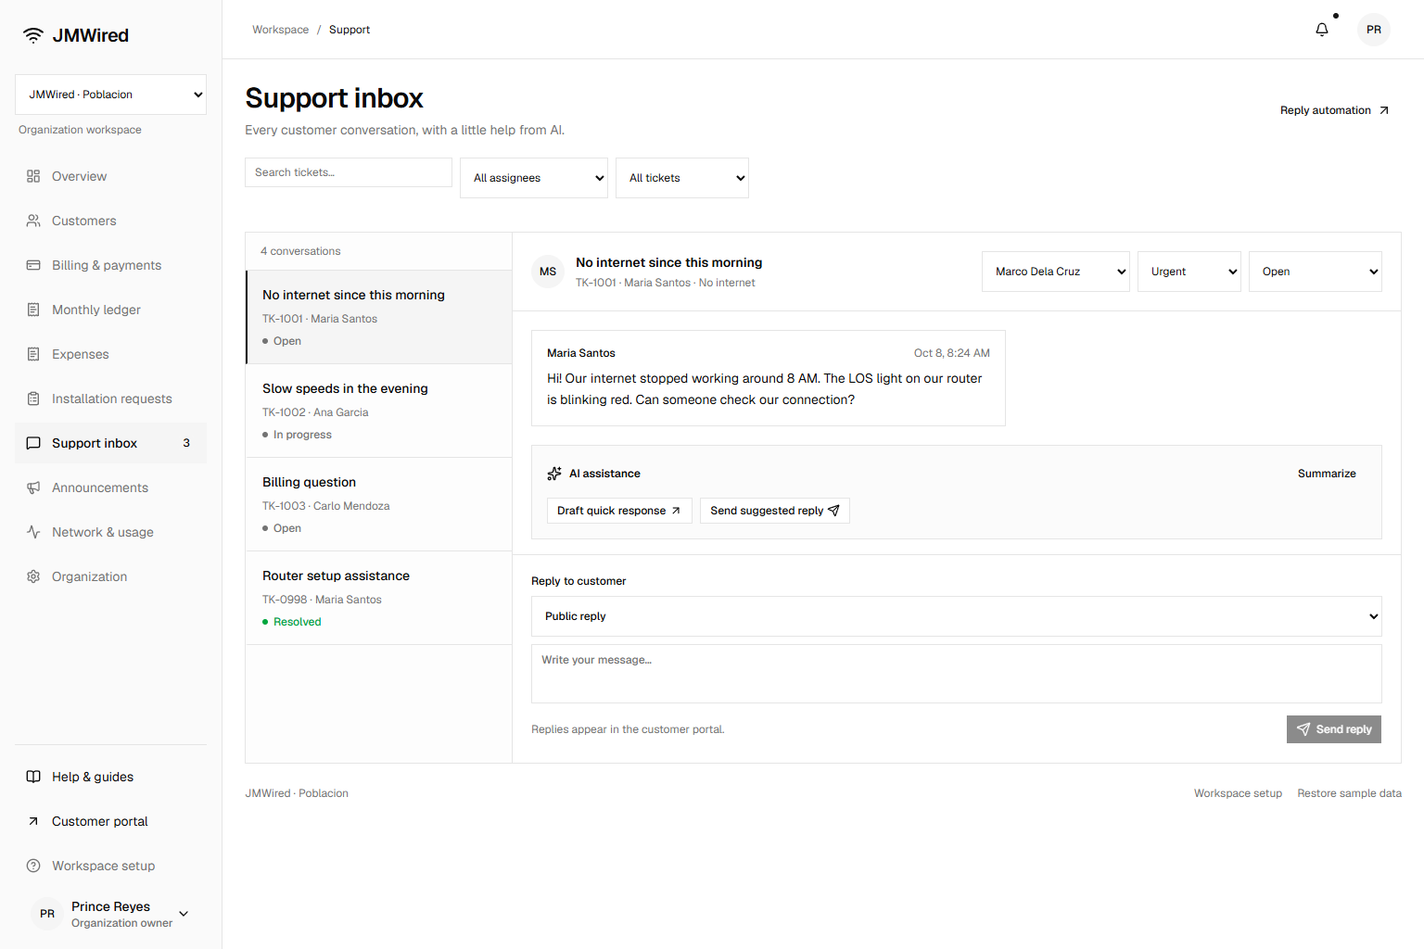Click the AI assistance sparkle icon
1424x949 pixels.
[554, 474]
